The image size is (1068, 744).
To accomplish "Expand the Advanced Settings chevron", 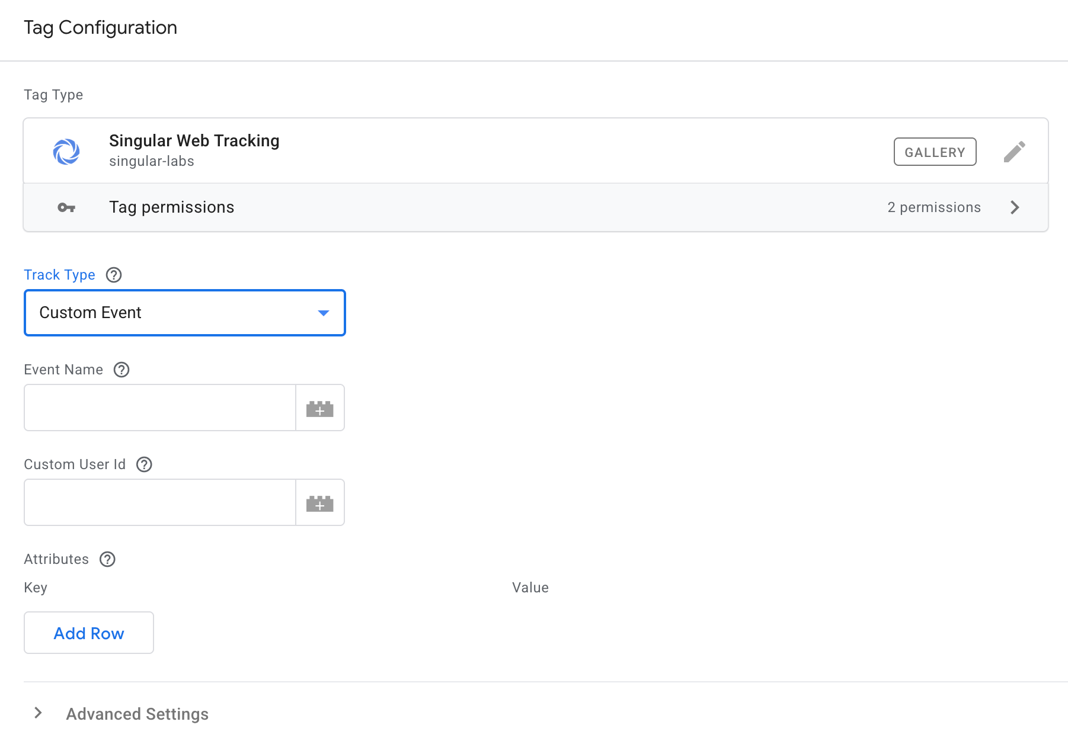I will point(39,713).
